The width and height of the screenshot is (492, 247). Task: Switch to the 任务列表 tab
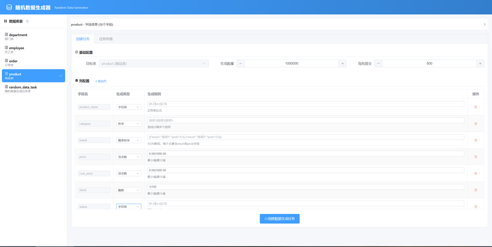coord(106,39)
